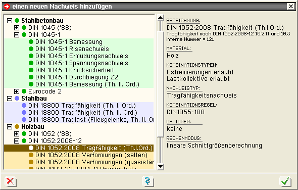This screenshot has height=190, width=298.
Task: Click the 'DIN1055-100' combination rule text
Action: coord(185,112)
